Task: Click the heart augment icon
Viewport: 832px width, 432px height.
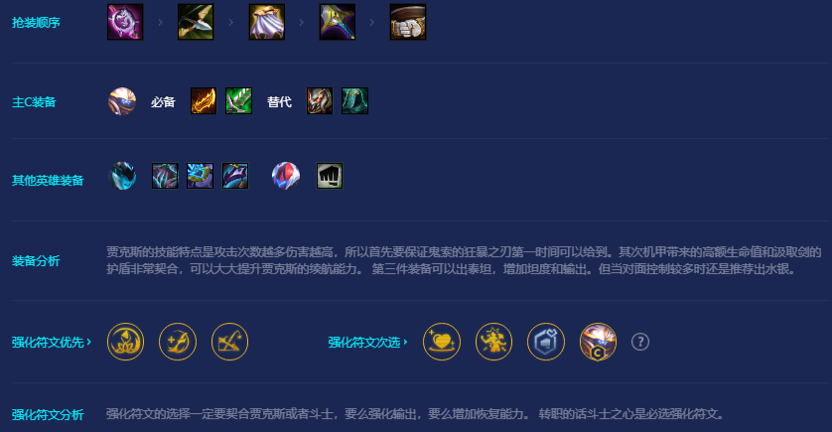Action: tap(442, 342)
